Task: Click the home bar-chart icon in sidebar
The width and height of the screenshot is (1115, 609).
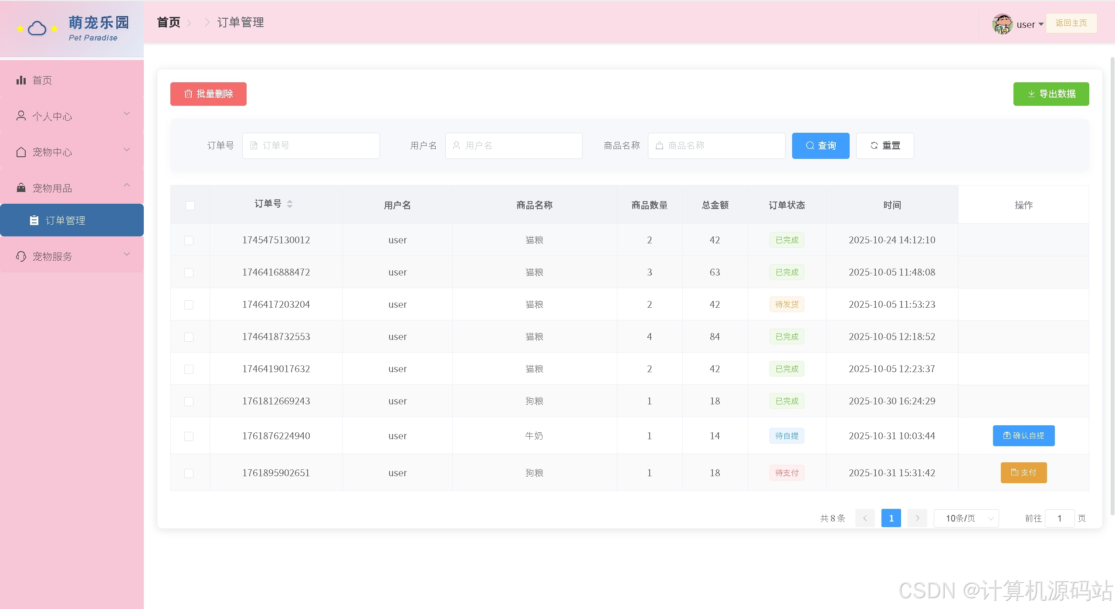Action: coord(21,80)
